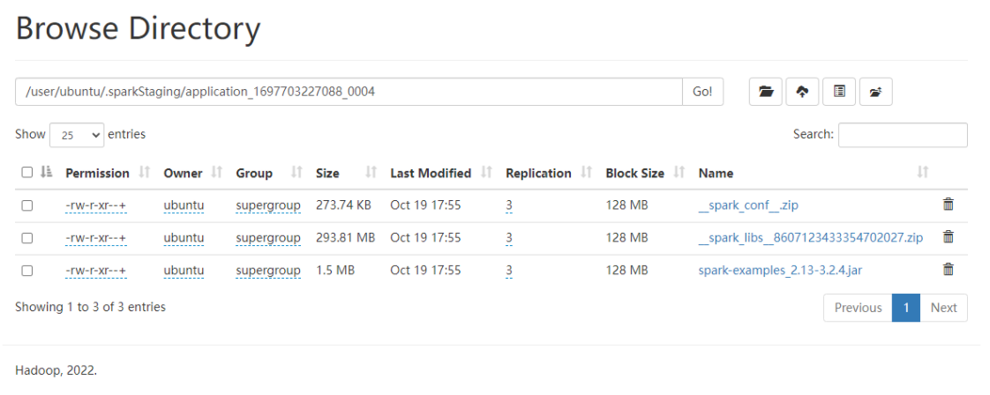Open the spark-examples_2.13-3.2.4.jar link
The image size is (990, 395).
pyautogui.click(x=780, y=271)
